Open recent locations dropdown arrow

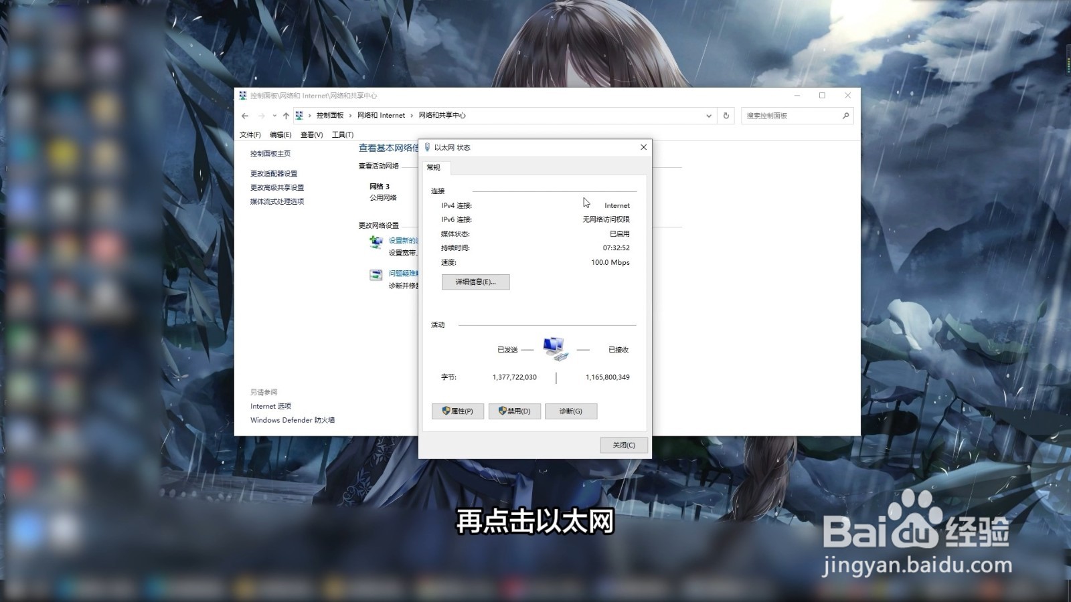pos(274,116)
